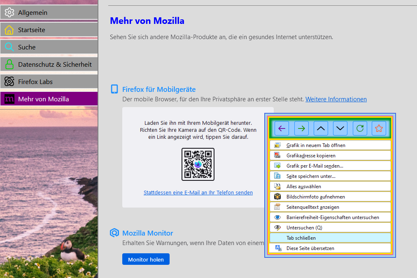Select Seite speichern unter...

pyautogui.click(x=330, y=176)
